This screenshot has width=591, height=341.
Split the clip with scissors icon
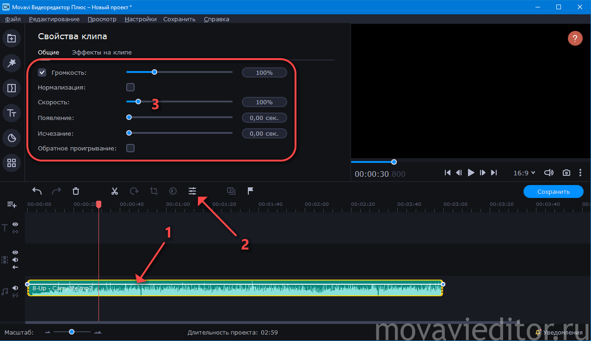coord(115,191)
